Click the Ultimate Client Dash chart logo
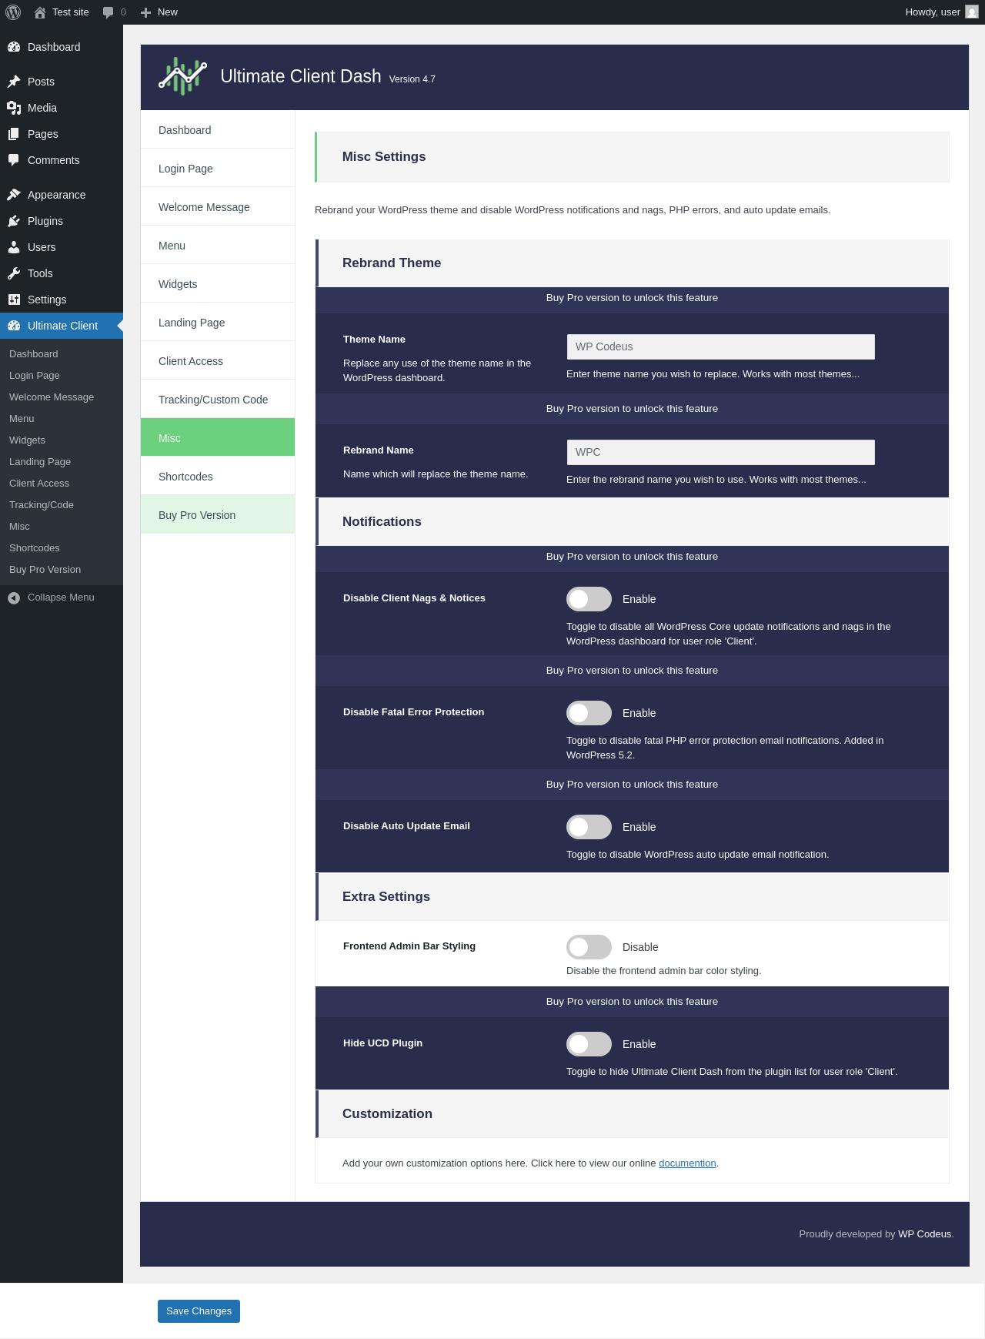985x1339 pixels. (x=182, y=76)
